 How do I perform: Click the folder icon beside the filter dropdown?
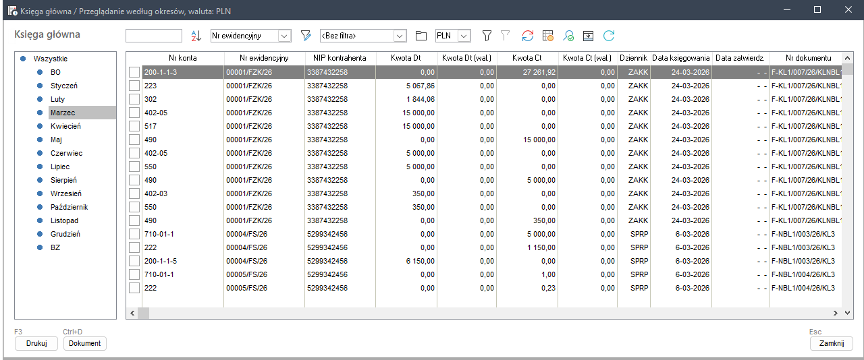(421, 36)
